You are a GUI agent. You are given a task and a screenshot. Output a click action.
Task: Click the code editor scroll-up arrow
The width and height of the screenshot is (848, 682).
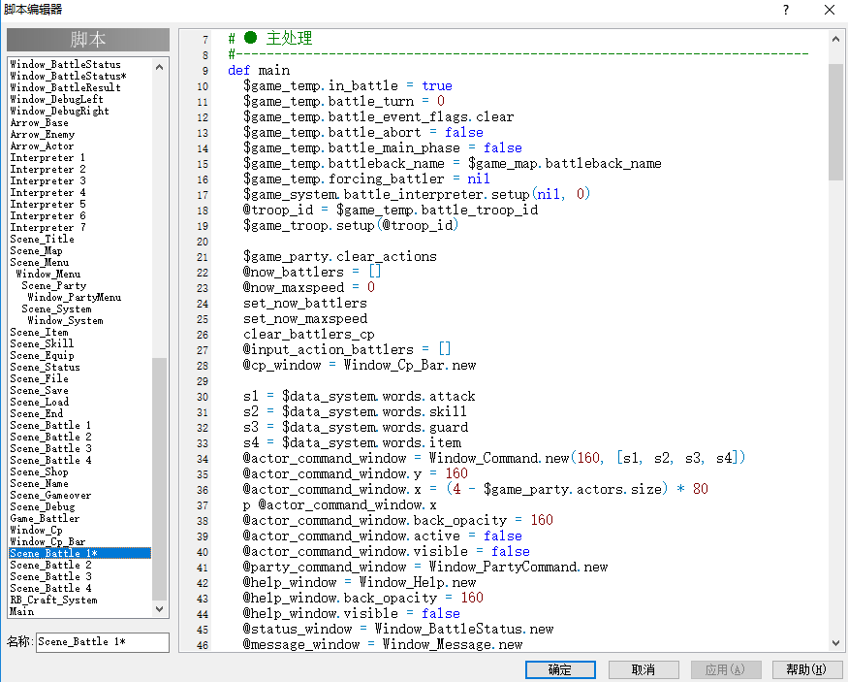pos(835,39)
